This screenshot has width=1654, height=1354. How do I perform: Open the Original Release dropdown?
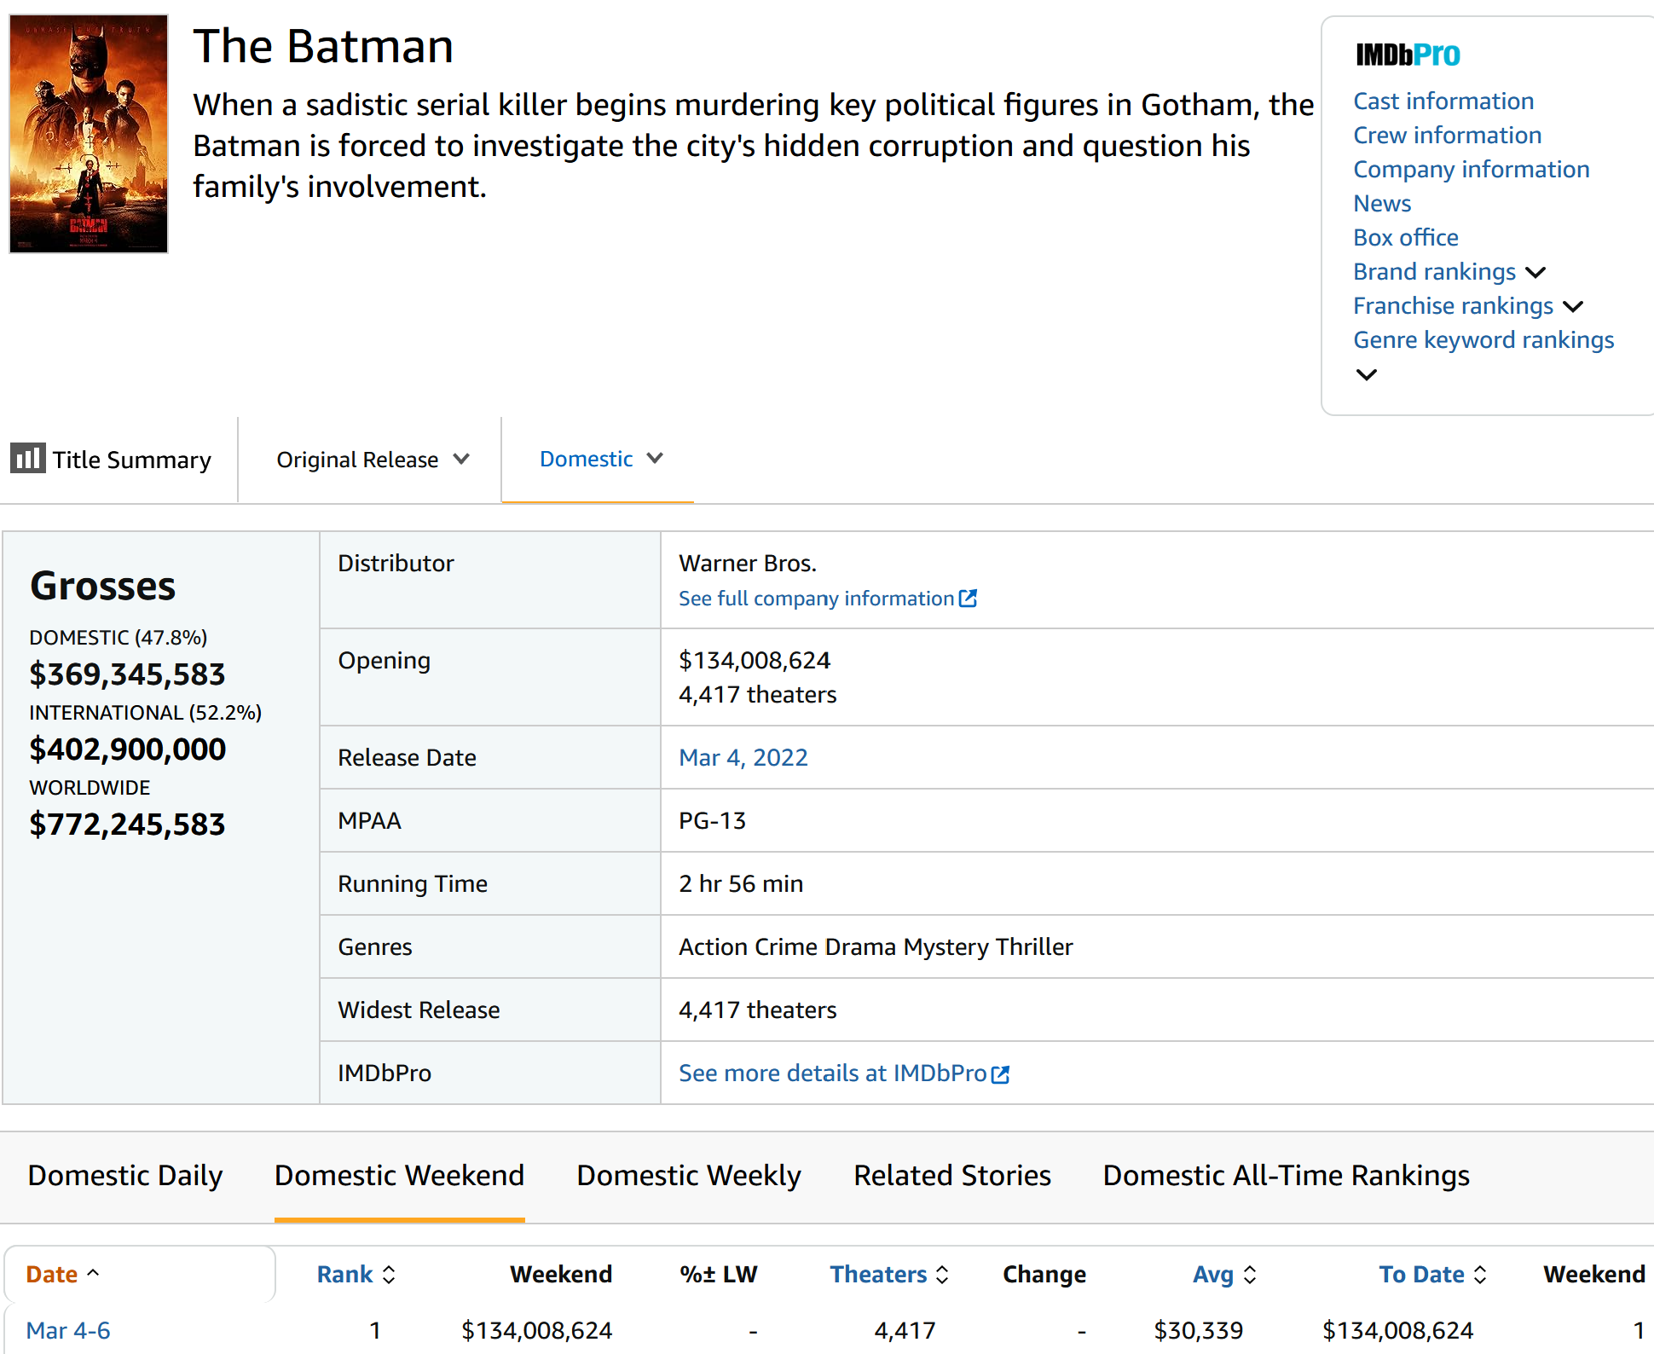coord(373,460)
